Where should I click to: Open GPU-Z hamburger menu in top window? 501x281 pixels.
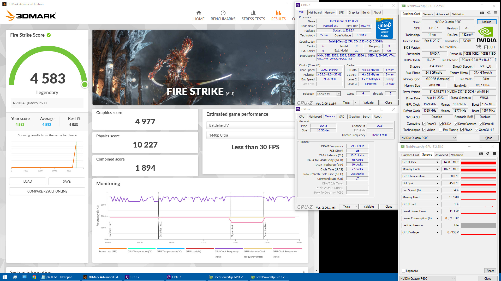[x=496, y=13]
